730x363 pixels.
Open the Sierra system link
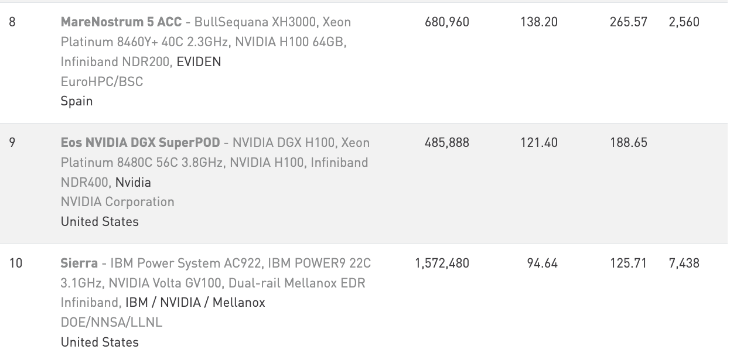pos(79,263)
